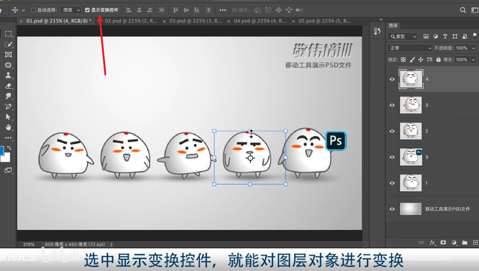The image size is (479, 271).
Task: Filter layers by smart object icon
Action: click(465, 36)
